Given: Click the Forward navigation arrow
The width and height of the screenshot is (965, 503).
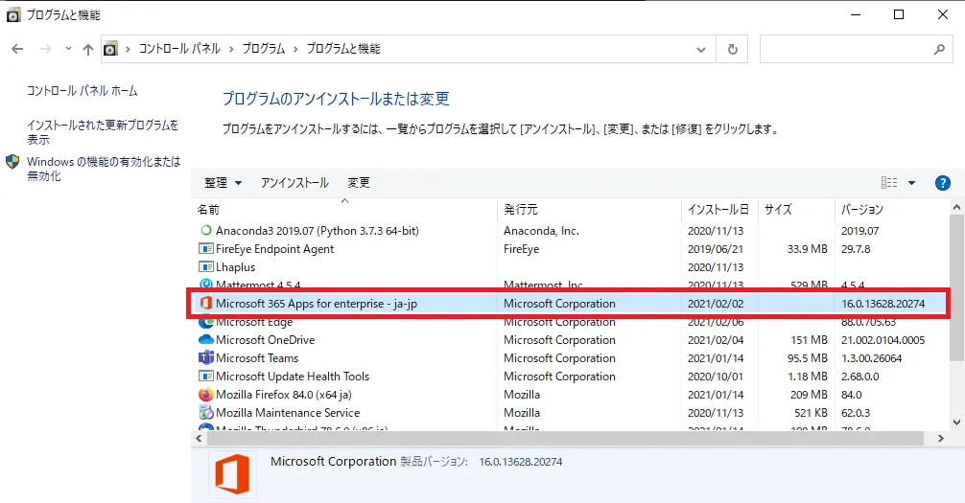Looking at the screenshot, I should (45, 49).
